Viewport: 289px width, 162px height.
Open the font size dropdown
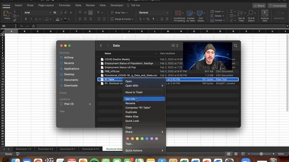(61, 13)
